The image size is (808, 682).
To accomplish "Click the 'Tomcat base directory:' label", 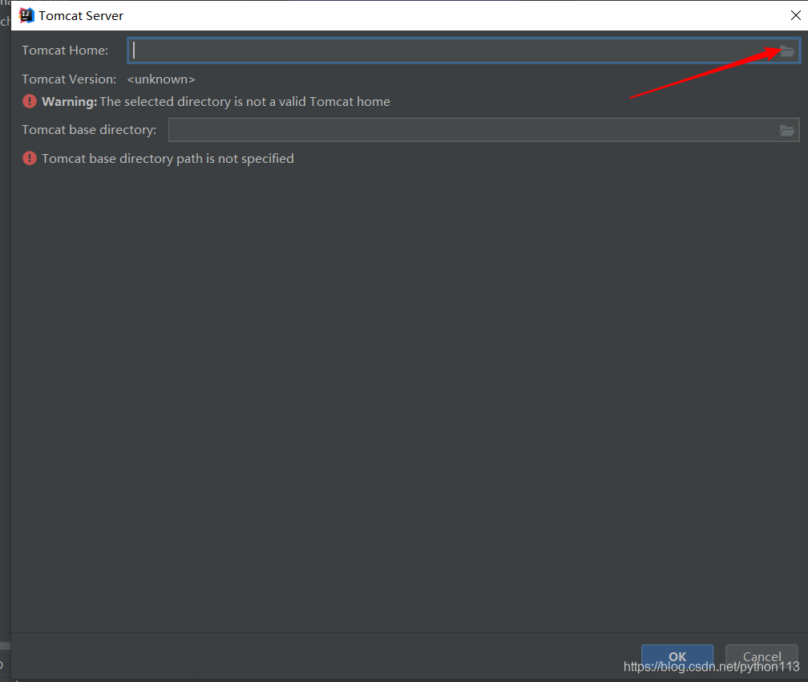I will (x=89, y=129).
